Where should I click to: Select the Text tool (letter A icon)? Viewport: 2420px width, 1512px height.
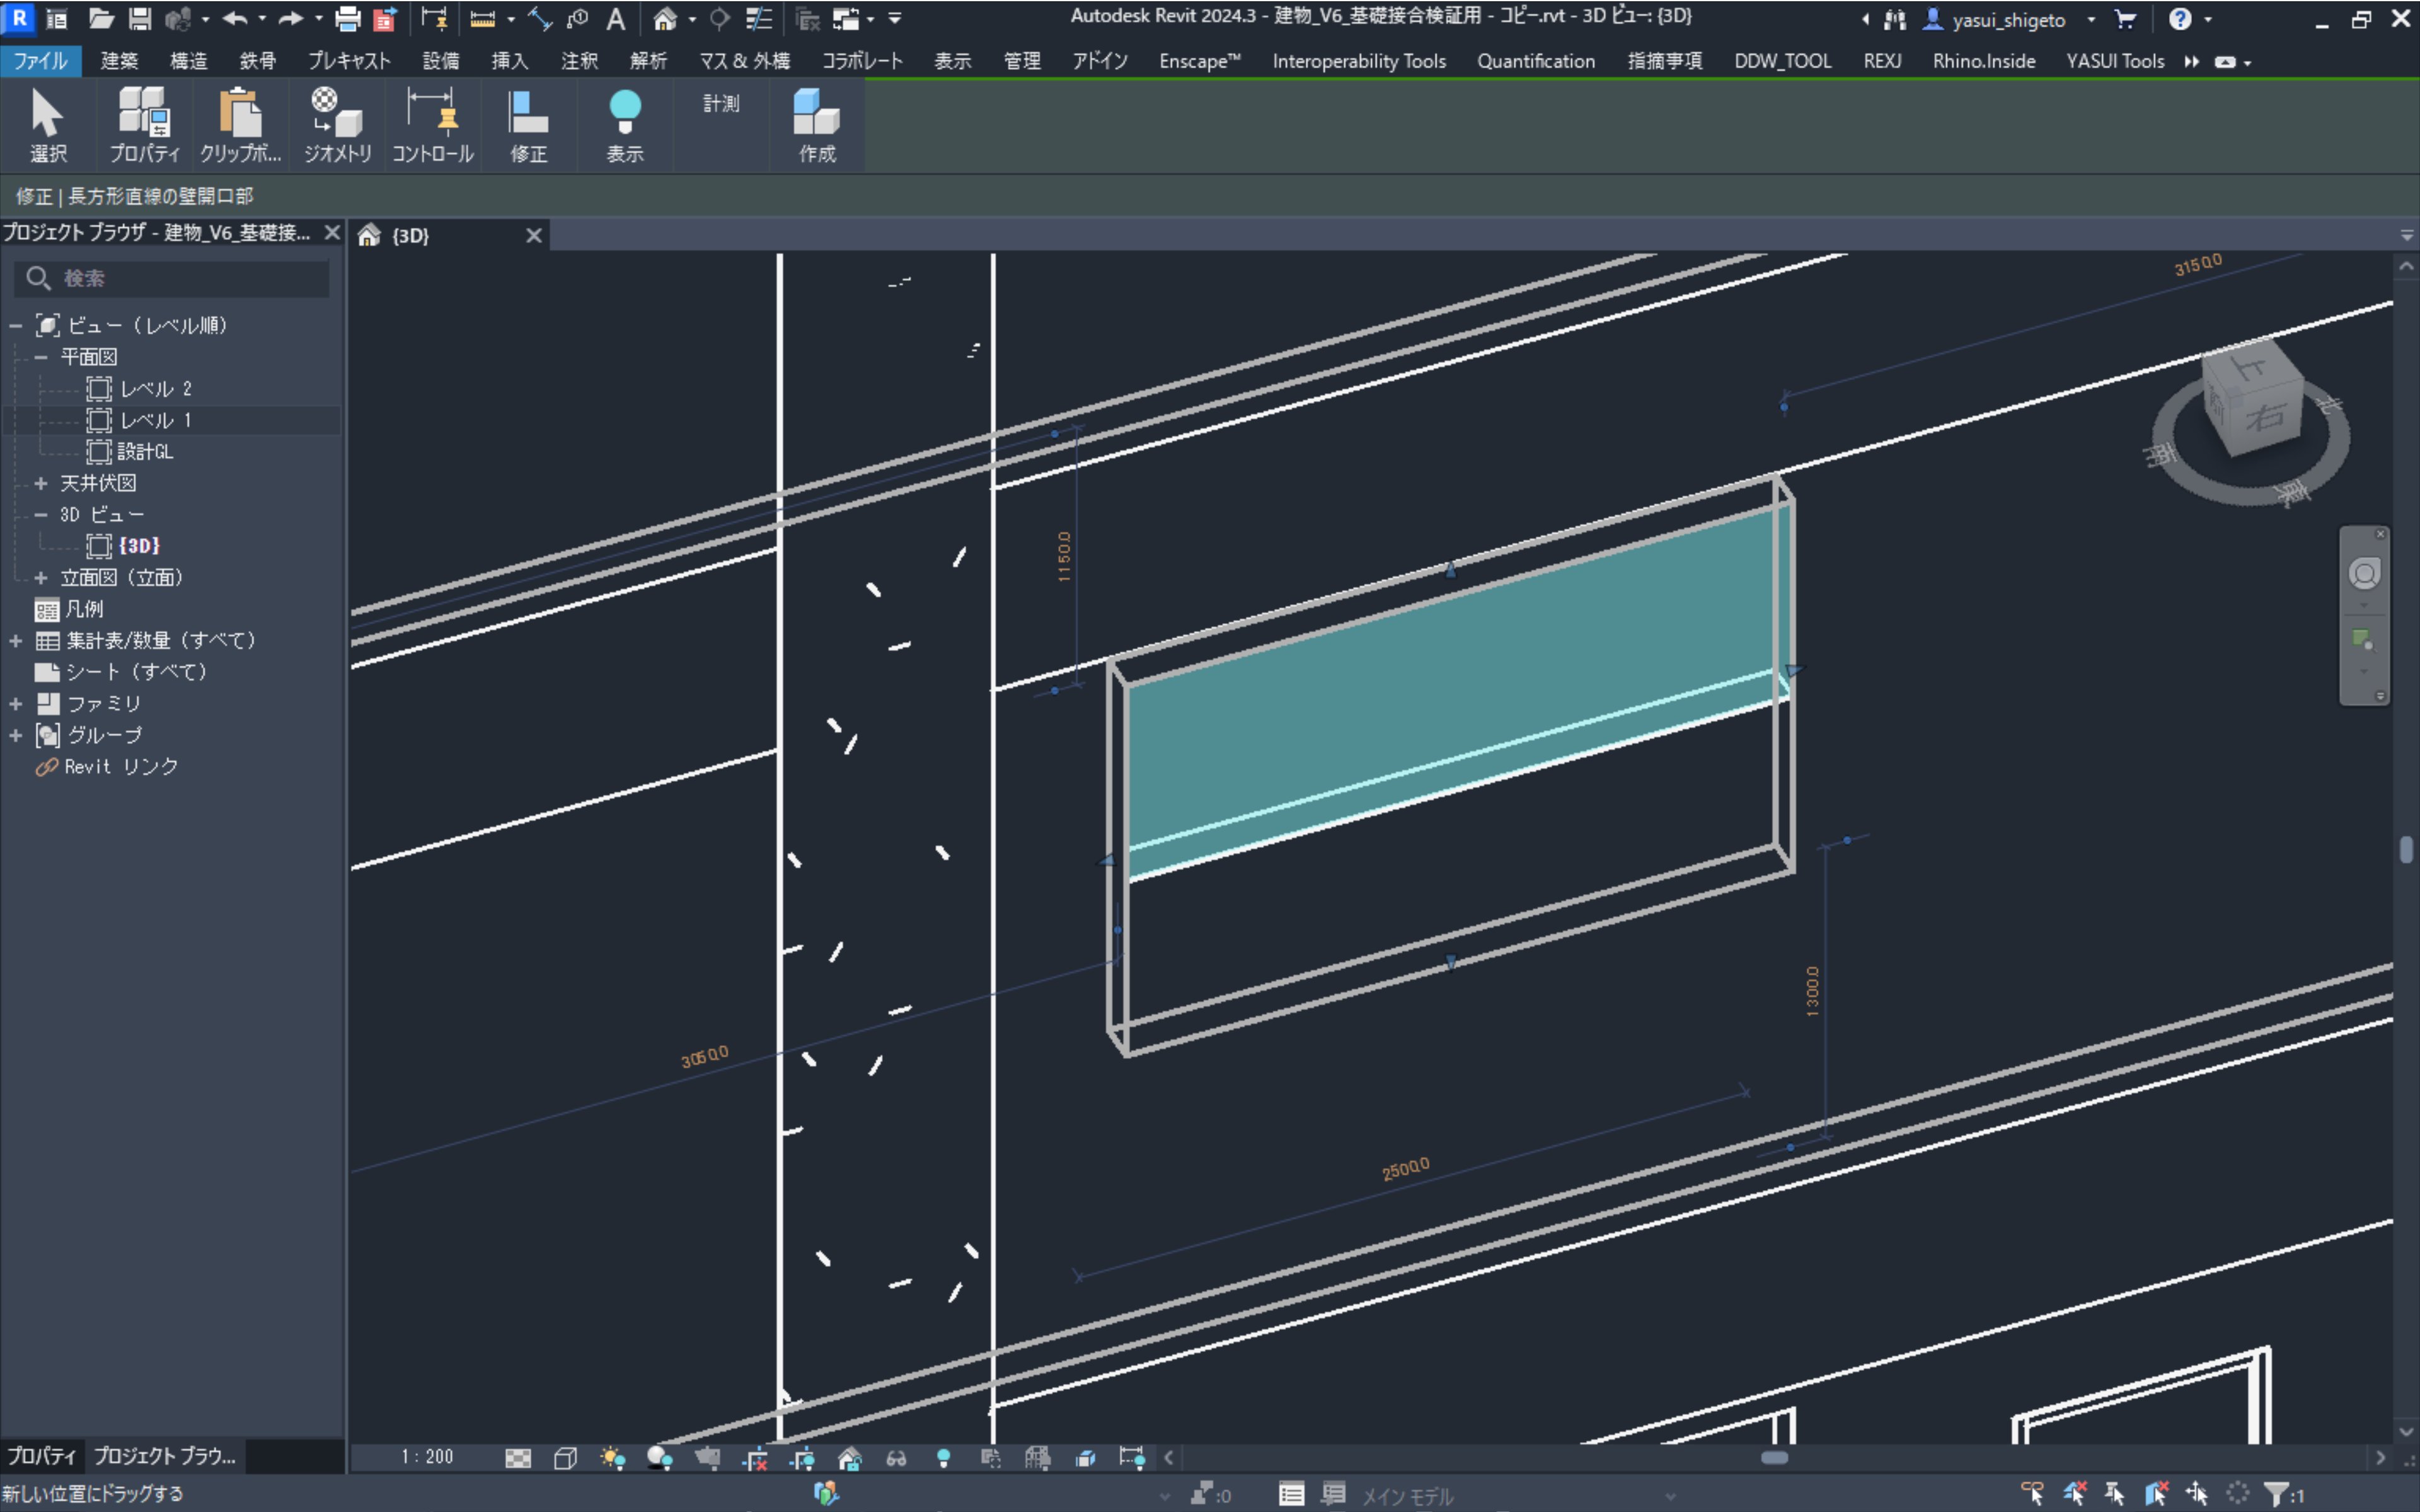pos(616,18)
